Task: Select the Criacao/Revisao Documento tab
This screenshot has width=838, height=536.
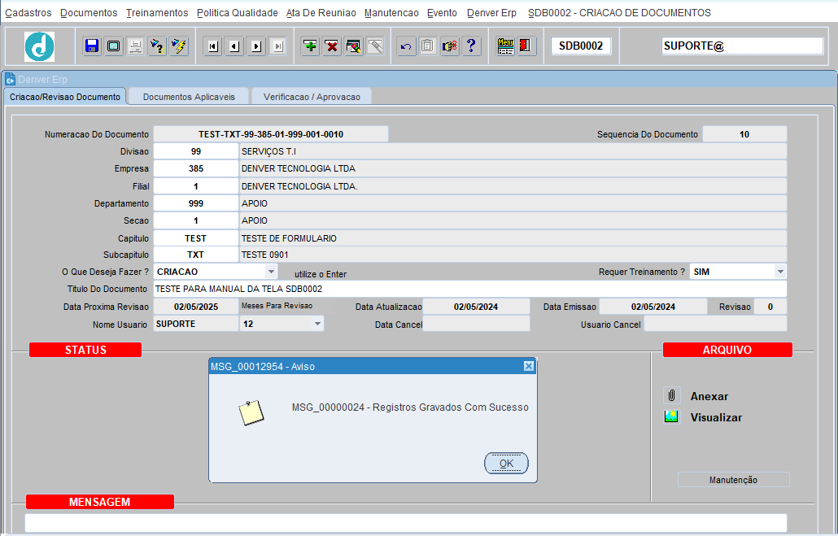Action: point(65,97)
